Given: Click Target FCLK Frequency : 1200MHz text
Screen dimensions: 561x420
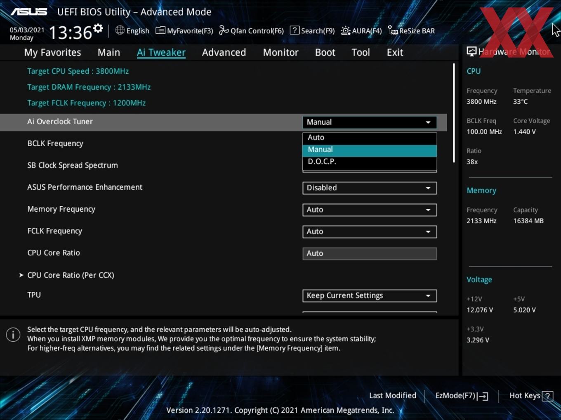Looking at the screenshot, I should click(x=86, y=103).
